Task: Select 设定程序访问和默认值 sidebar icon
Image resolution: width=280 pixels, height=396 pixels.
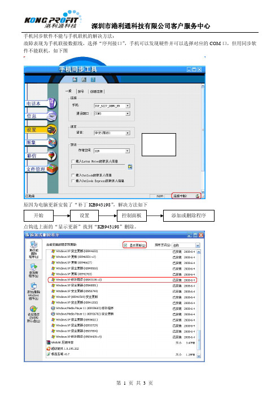Action: pos(34,314)
